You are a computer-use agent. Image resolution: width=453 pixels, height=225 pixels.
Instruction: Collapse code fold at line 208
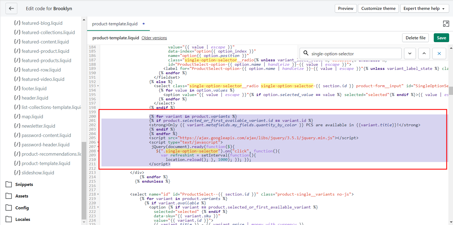pyautogui.click(x=98, y=151)
